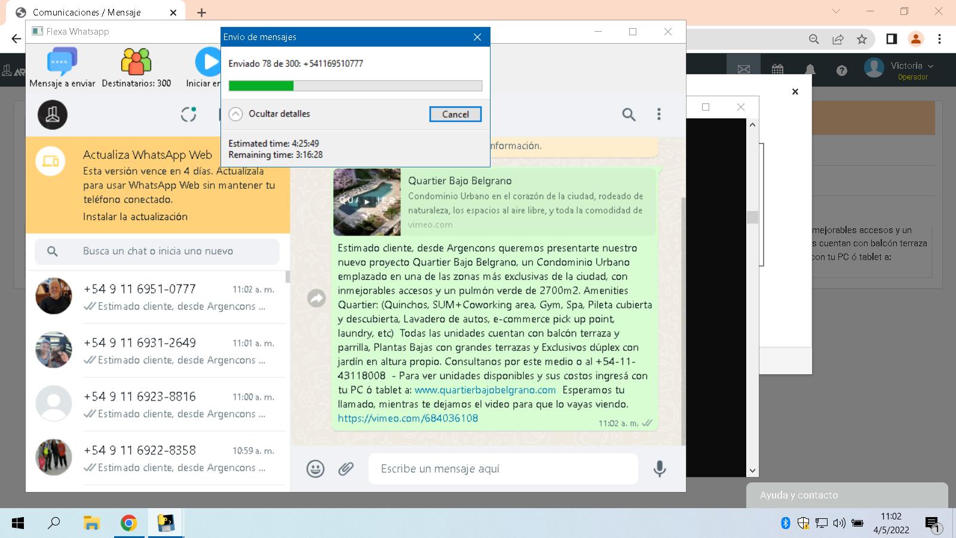Viewport: 956px width, 538px height.
Task: Open blank avatar of +54 9 11 6923-8816
Action: 54,403
